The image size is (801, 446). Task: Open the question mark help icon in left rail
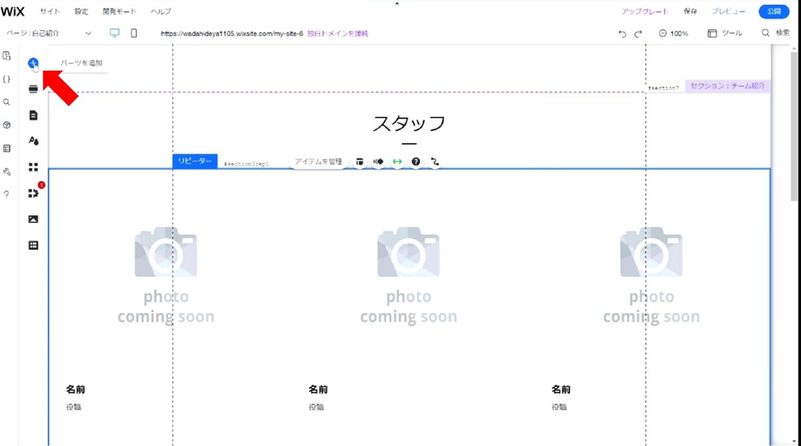pos(7,195)
